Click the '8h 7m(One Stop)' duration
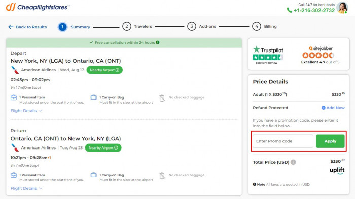Viewport: 355px width, 199px height. (24, 165)
